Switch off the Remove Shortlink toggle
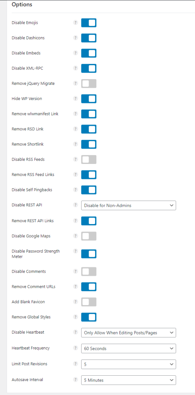195x395 pixels. (89, 144)
